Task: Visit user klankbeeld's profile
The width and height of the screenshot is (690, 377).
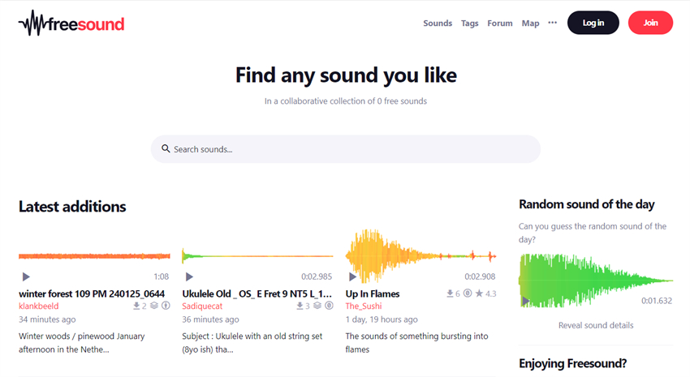Action: click(x=39, y=306)
